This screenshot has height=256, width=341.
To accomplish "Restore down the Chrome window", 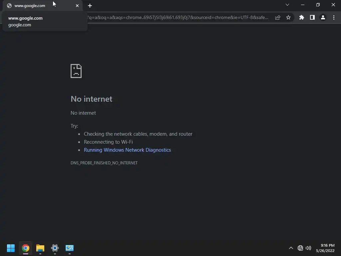I will pos(318,5).
